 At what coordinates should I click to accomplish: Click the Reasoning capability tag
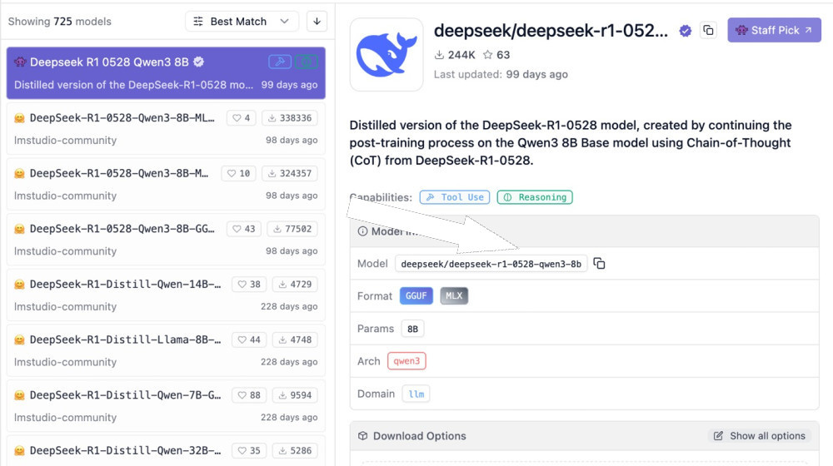tap(535, 197)
